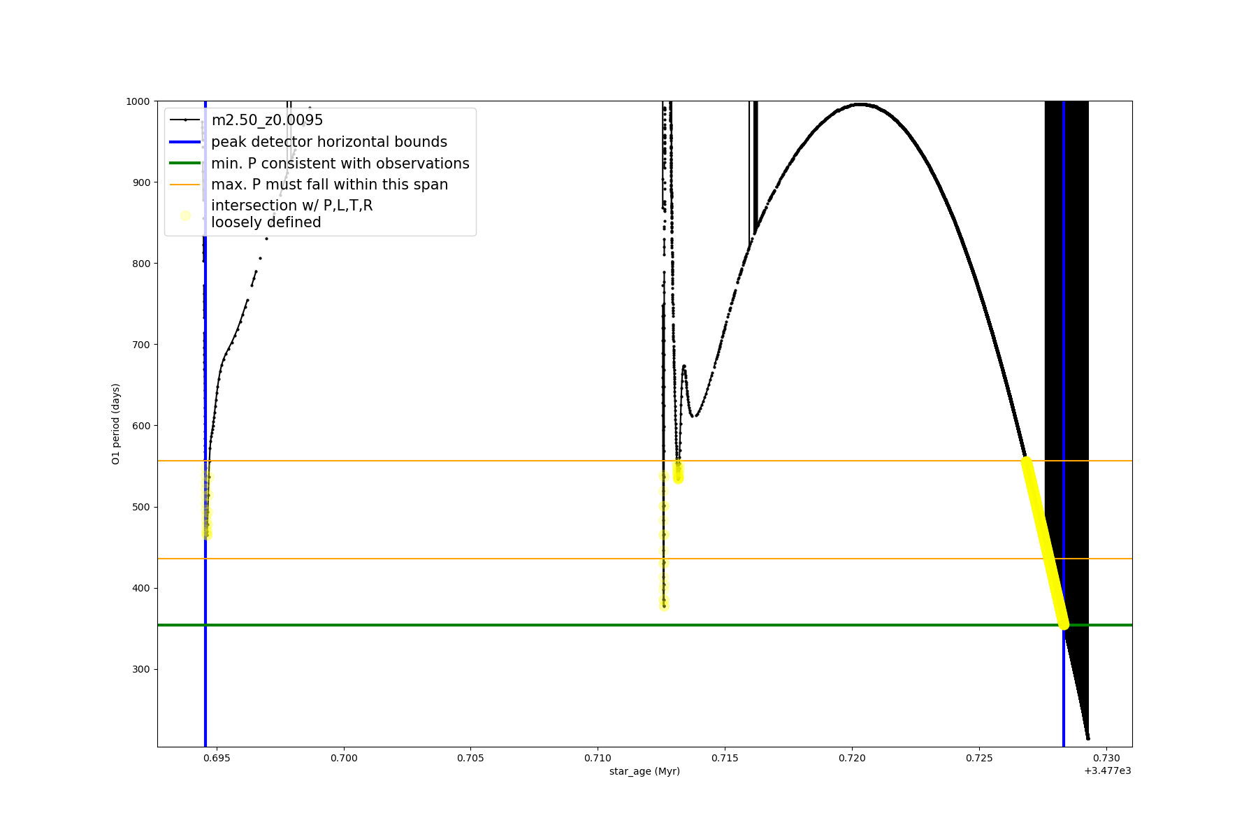Image resolution: width=1258 pixels, height=839 pixels.
Task: Click the +3.477e3 axis offset text
Action: 1107,770
